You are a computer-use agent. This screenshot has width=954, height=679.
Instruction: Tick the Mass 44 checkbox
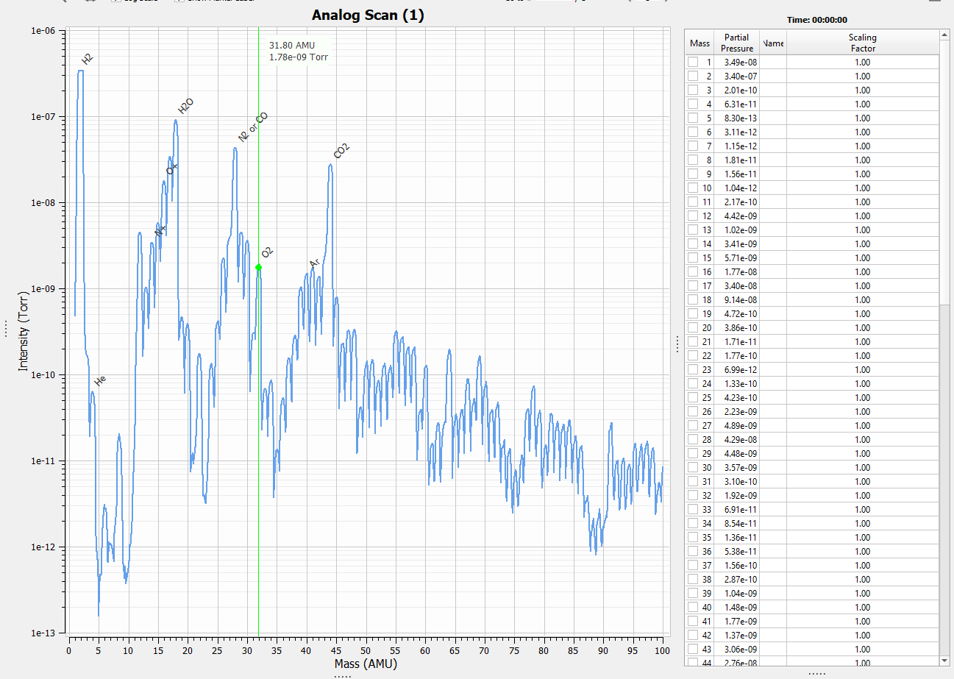coord(693,662)
